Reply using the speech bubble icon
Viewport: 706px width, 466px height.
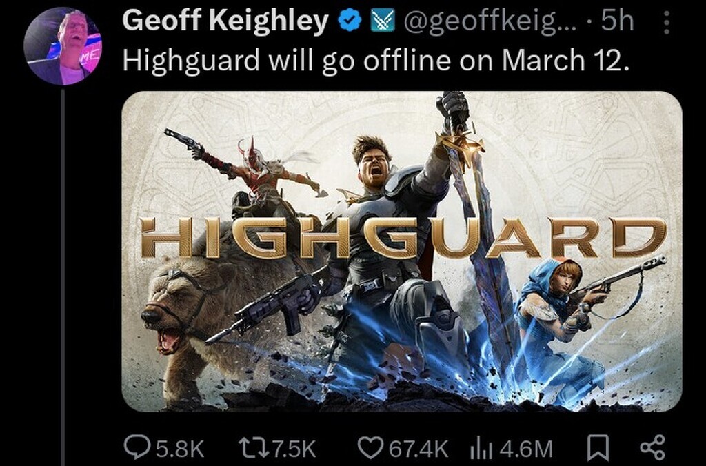click(x=137, y=448)
